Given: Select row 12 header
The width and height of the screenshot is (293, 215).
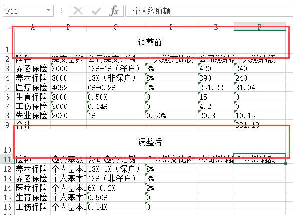Looking at the screenshot, I should click(x=7, y=169).
